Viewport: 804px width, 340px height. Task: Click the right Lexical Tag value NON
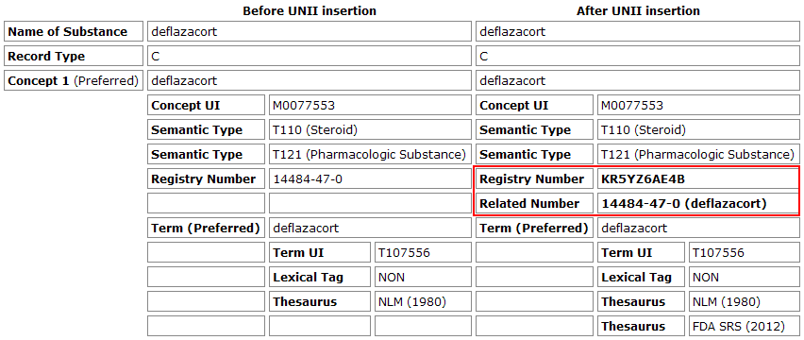point(744,278)
